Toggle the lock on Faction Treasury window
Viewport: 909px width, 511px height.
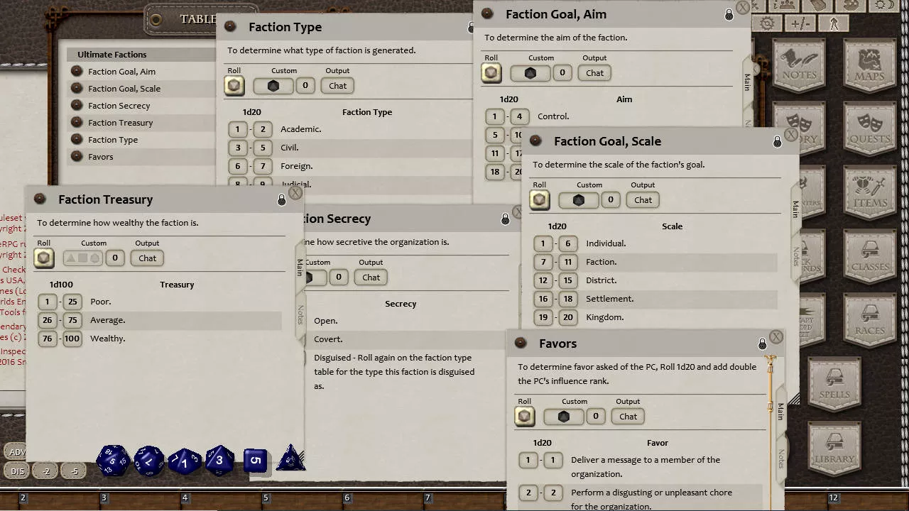point(282,200)
